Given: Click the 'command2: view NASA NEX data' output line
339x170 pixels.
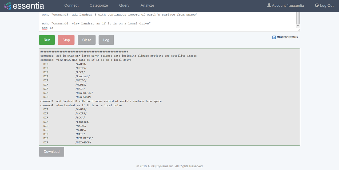Looking at the screenshot, I should 86,60.
